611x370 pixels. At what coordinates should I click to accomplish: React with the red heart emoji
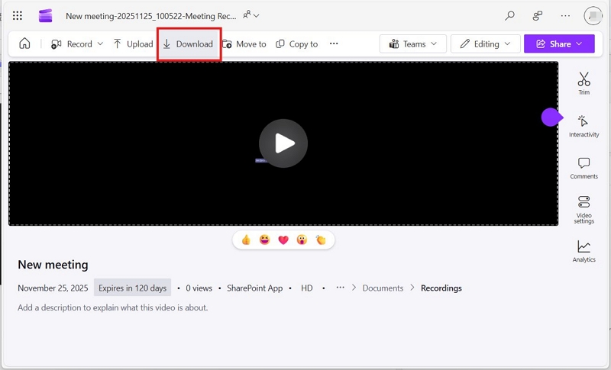(283, 240)
